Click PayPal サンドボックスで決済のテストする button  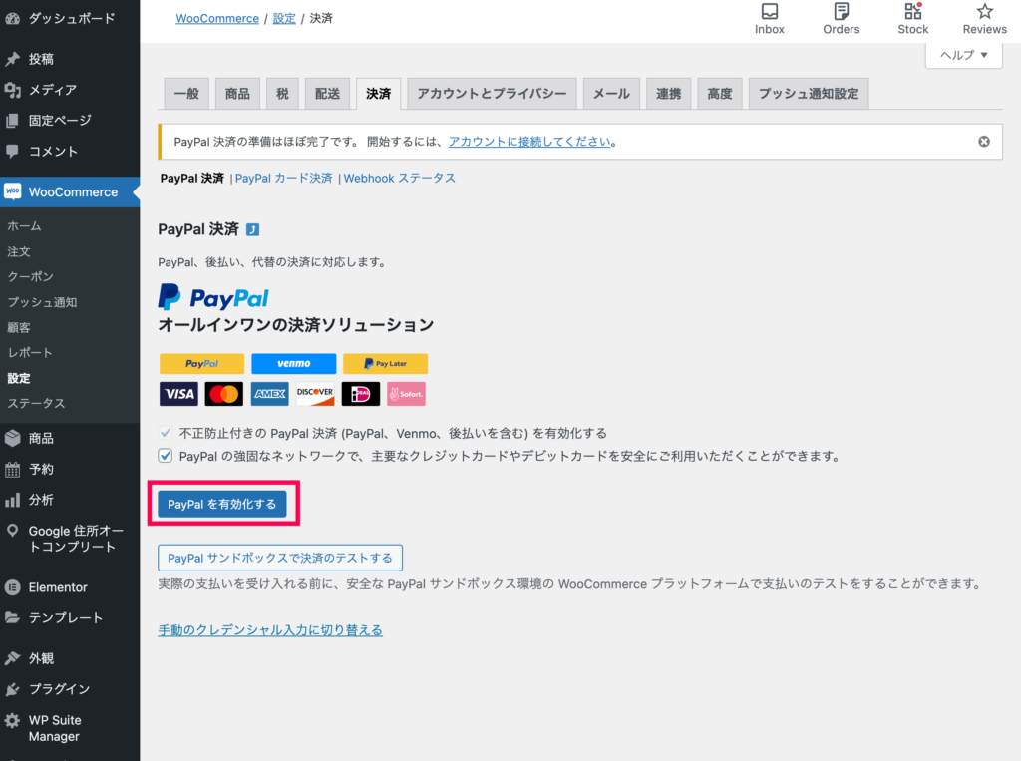pyautogui.click(x=280, y=558)
